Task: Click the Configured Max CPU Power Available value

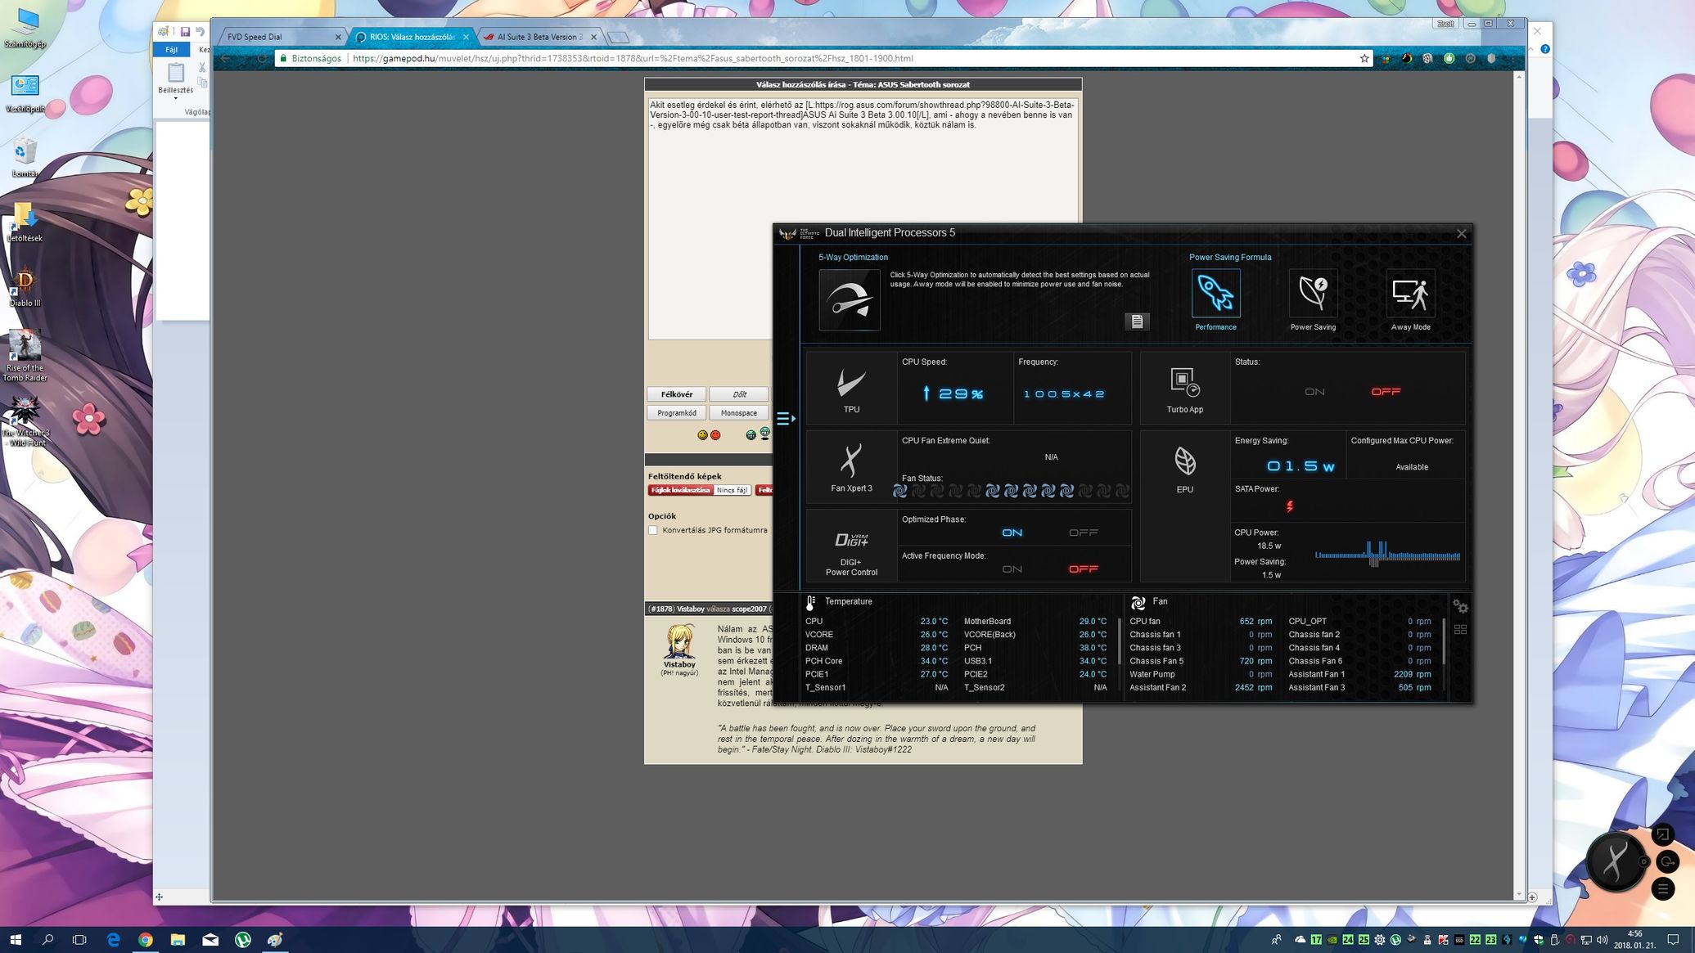Action: (1411, 467)
